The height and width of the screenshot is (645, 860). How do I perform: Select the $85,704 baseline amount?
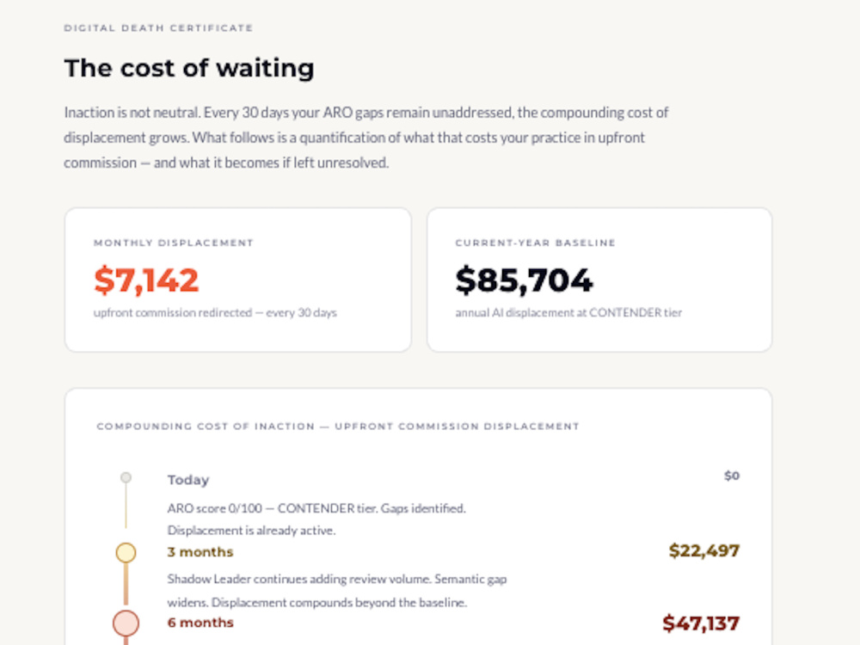pyautogui.click(x=524, y=280)
